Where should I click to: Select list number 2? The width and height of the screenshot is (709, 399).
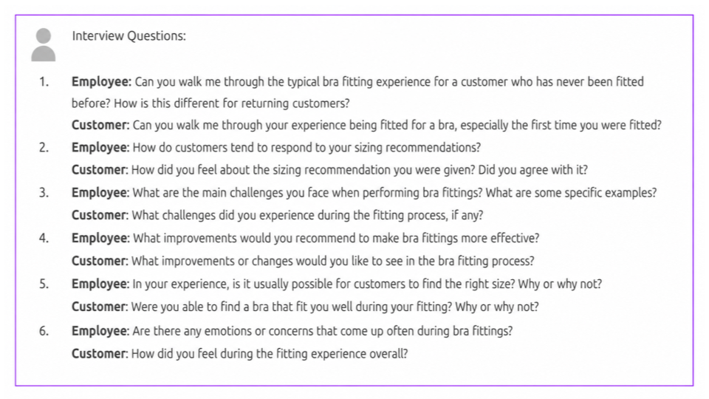coord(44,148)
